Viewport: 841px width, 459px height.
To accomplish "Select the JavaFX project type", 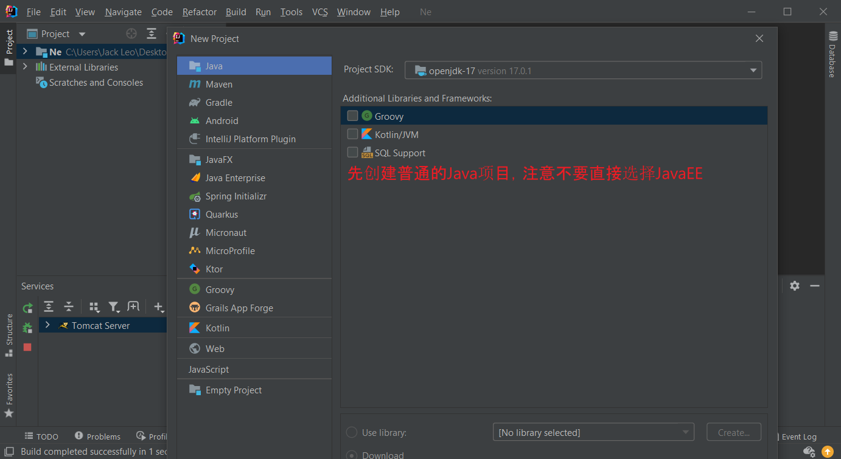I will tap(254, 159).
